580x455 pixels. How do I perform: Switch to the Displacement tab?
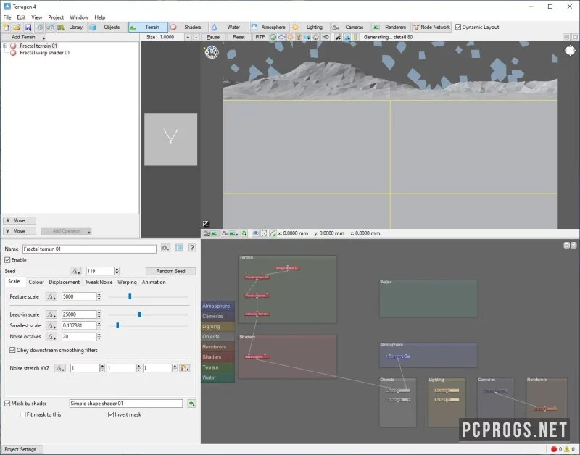coord(64,282)
